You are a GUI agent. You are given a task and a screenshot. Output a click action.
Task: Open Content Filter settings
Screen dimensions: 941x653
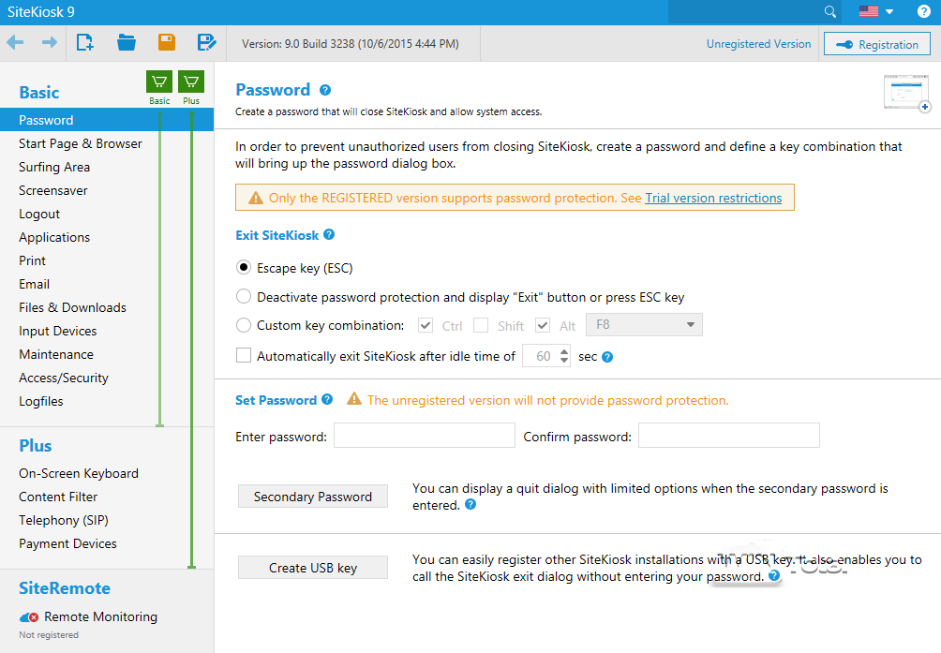point(57,497)
